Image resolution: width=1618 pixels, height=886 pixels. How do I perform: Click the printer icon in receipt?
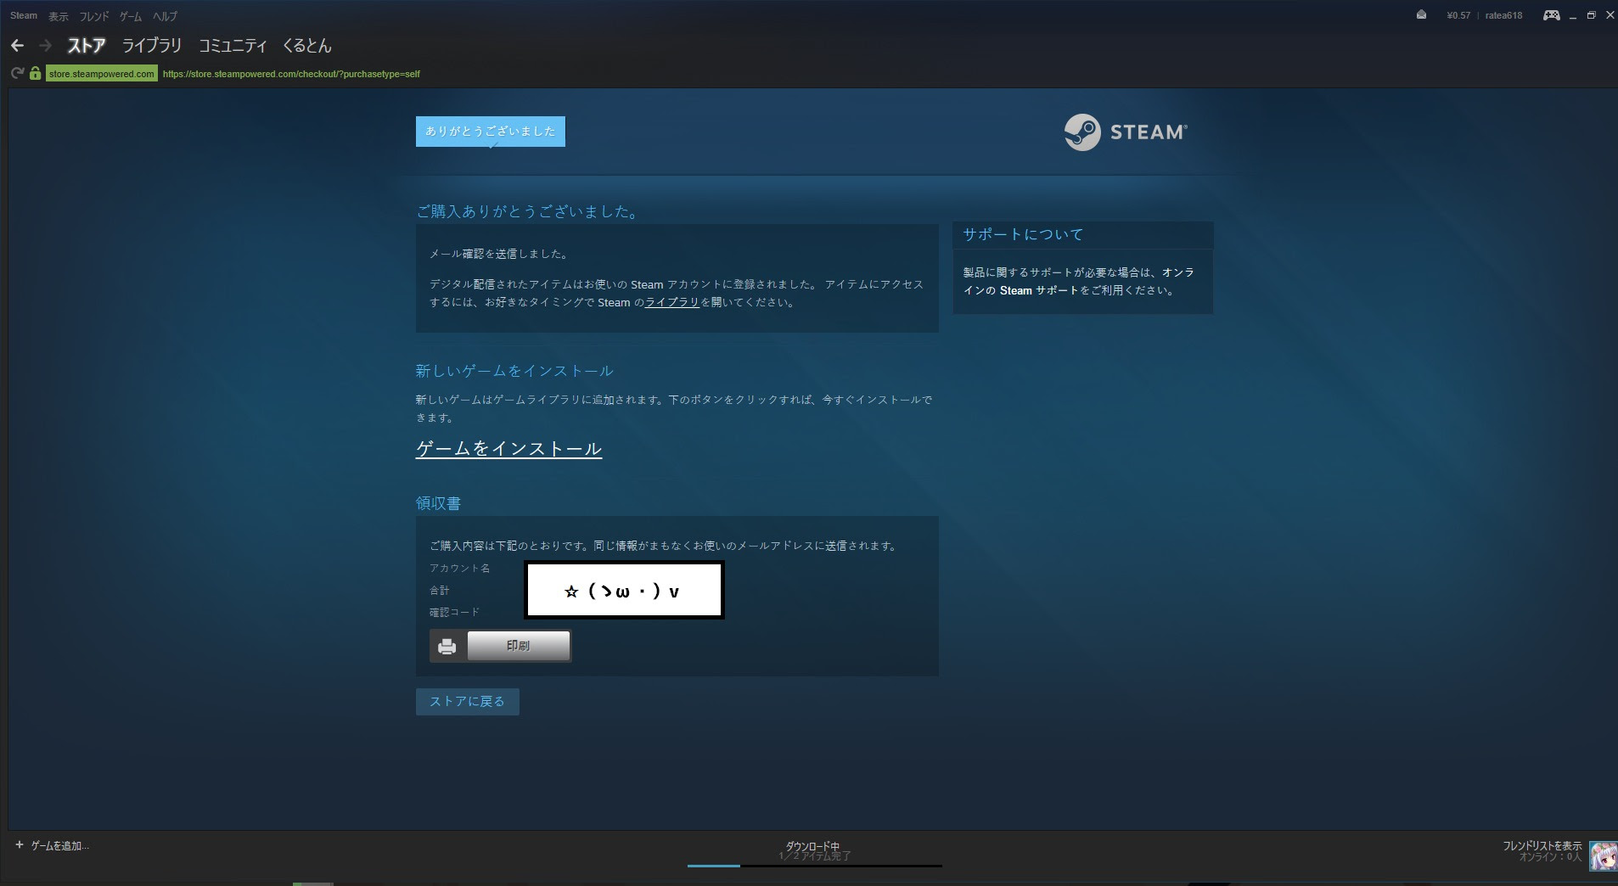447,647
